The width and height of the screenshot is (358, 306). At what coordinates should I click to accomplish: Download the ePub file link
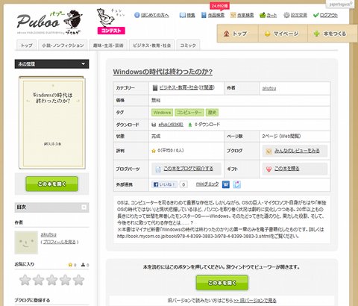[x=171, y=125]
